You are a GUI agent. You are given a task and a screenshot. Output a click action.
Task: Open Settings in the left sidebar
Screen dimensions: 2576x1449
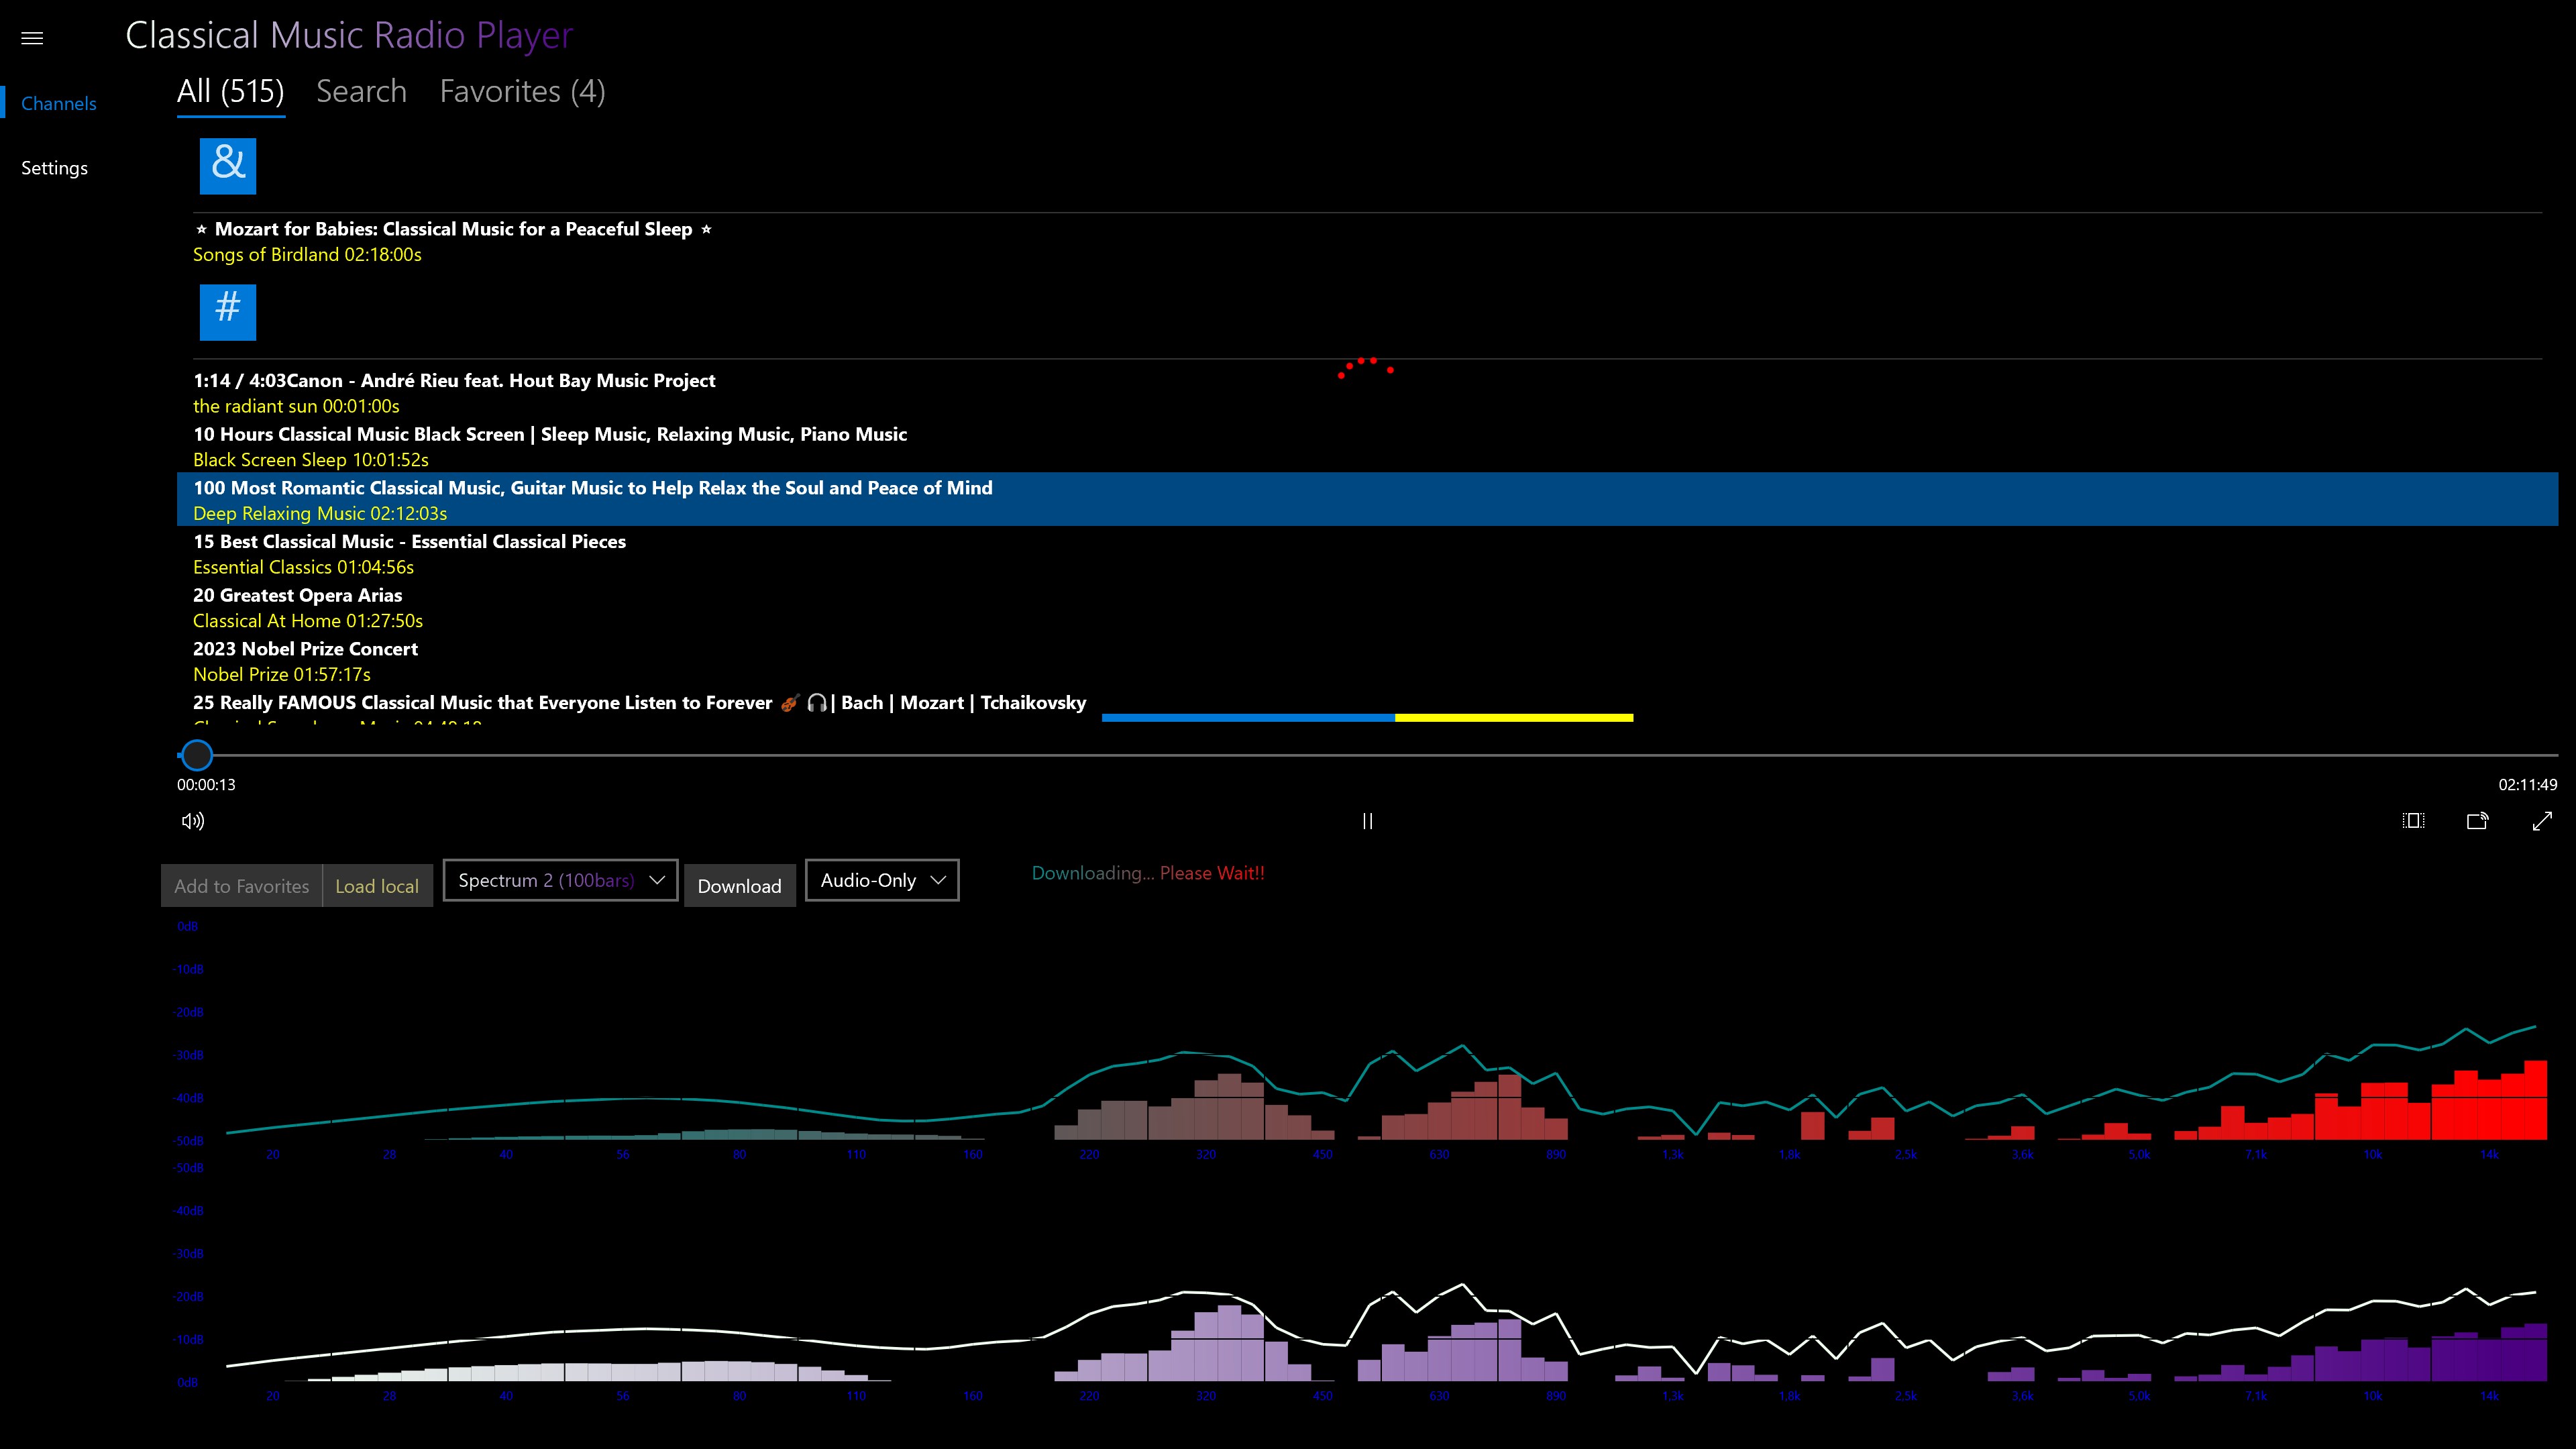(54, 168)
